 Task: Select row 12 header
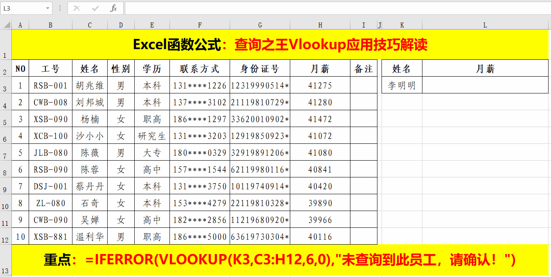(6, 236)
